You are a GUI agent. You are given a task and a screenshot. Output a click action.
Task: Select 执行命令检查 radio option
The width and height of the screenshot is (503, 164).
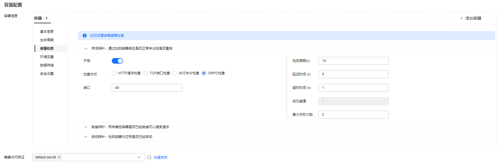coord(175,73)
